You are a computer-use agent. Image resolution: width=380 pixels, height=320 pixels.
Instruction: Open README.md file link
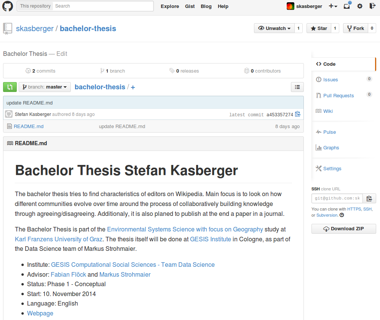tap(29, 126)
